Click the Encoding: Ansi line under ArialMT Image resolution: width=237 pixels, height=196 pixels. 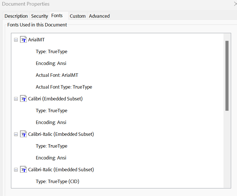51,63
